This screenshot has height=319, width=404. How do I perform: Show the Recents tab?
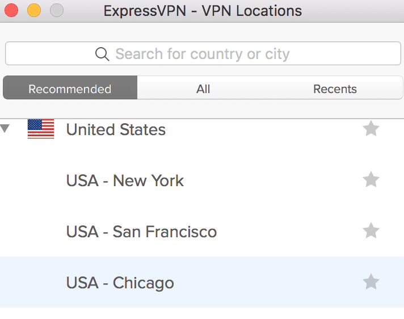click(335, 89)
